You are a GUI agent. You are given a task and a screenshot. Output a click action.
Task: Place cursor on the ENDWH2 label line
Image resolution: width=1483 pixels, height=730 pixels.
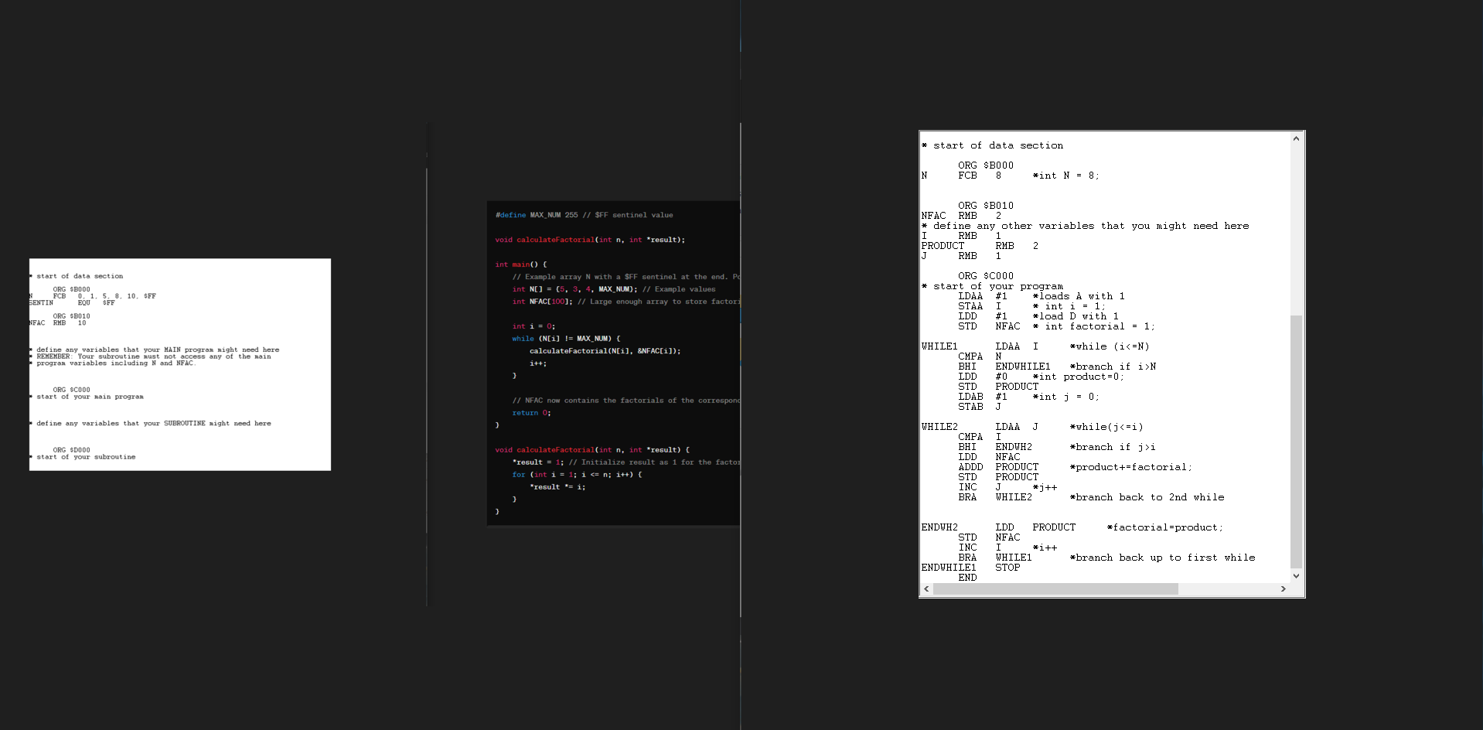tap(939, 527)
